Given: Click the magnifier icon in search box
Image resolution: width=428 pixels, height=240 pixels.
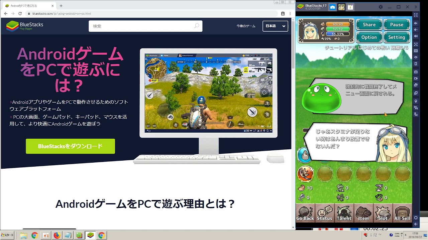Looking at the screenshot, I should (x=197, y=26).
